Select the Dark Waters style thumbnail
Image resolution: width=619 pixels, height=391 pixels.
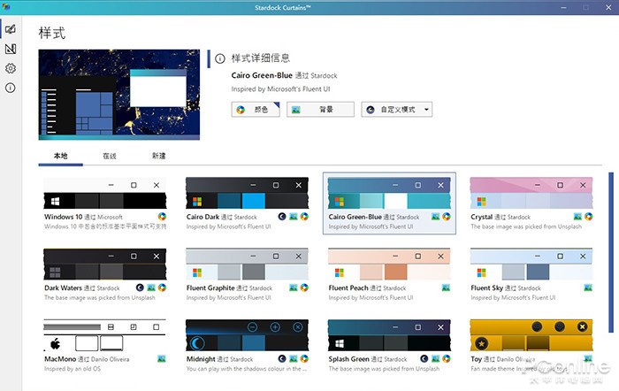105,264
